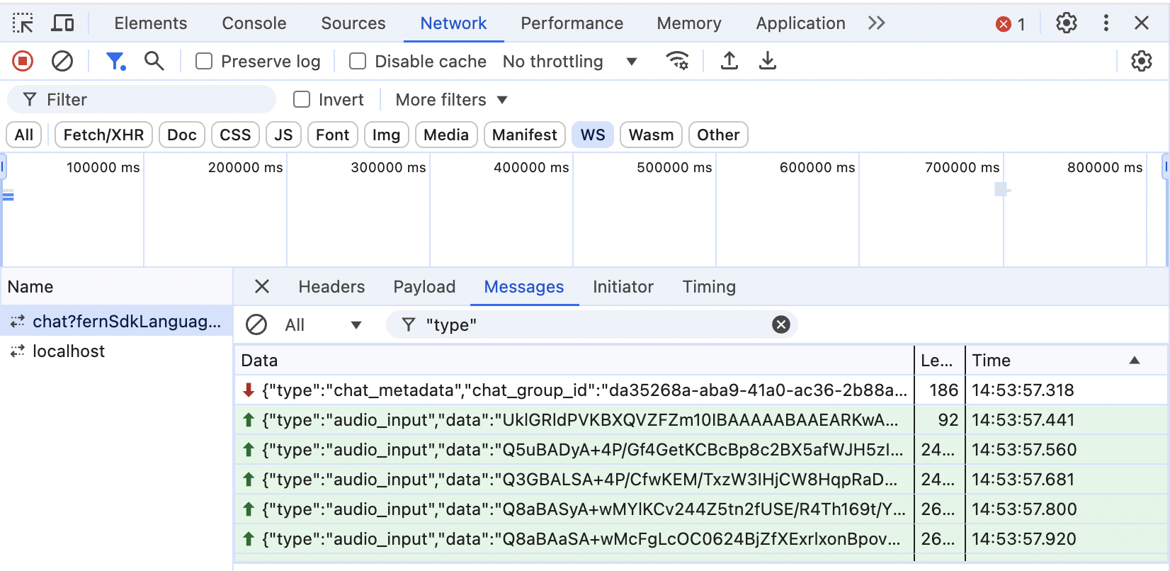The image size is (1170, 571).
Task: Switch to the Console tab
Action: pos(254,23)
